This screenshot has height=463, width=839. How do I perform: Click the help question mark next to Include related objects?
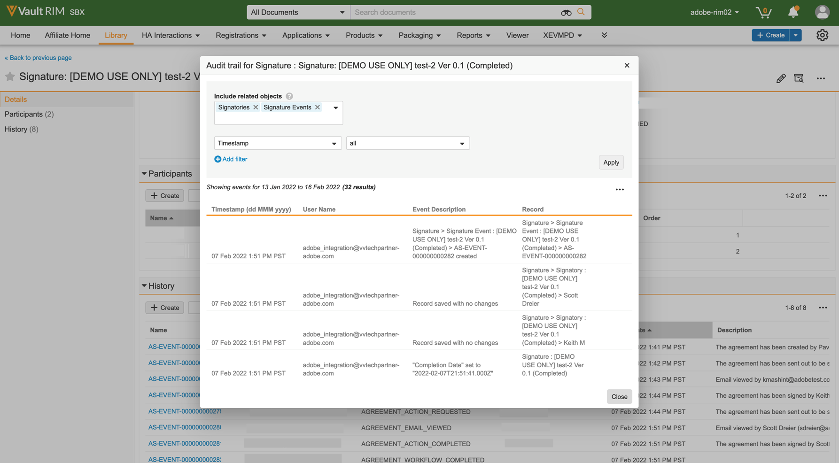(289, 96)
